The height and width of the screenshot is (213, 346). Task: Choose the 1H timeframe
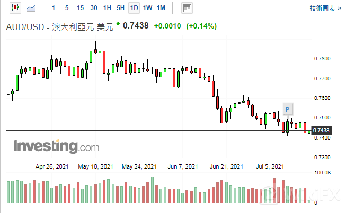pyautogui.click(x=107, y=8)
